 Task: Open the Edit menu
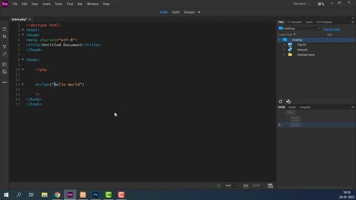click(x=24, y=4)
